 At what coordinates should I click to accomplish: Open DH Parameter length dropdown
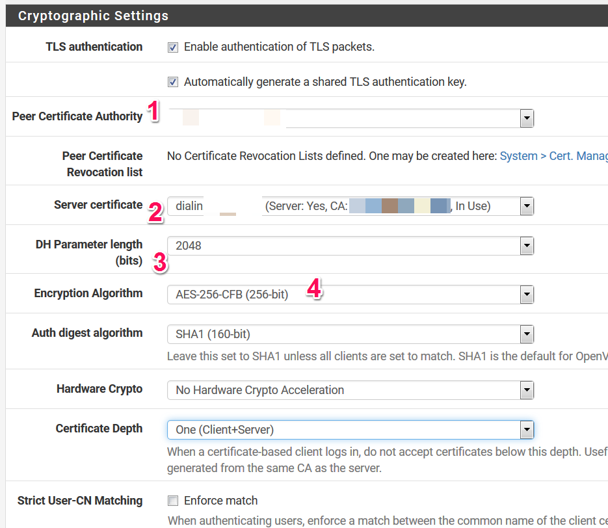(x=350, y=246)
